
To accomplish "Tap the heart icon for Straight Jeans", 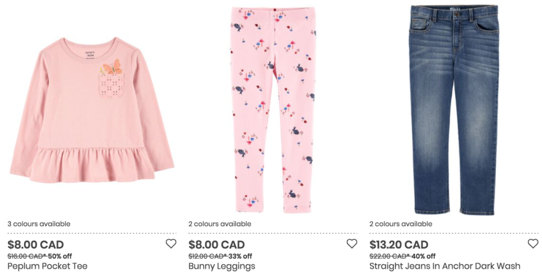I will coord(533,243).
